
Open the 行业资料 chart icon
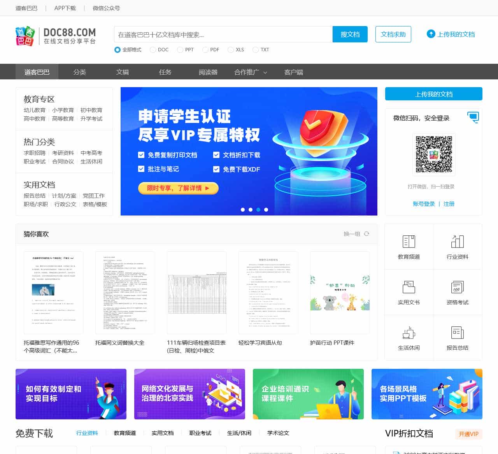[x=458, y=242]
